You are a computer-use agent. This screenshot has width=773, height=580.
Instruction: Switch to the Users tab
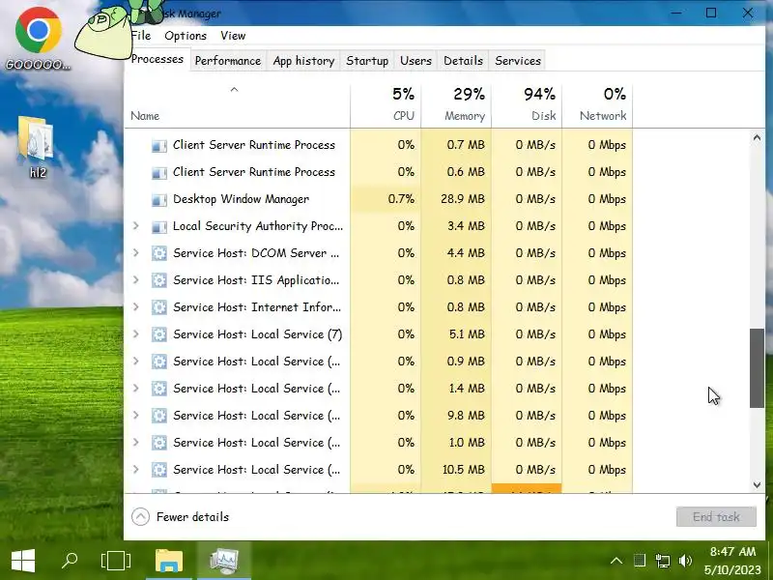pyautogui.click(x=415, y=61)
